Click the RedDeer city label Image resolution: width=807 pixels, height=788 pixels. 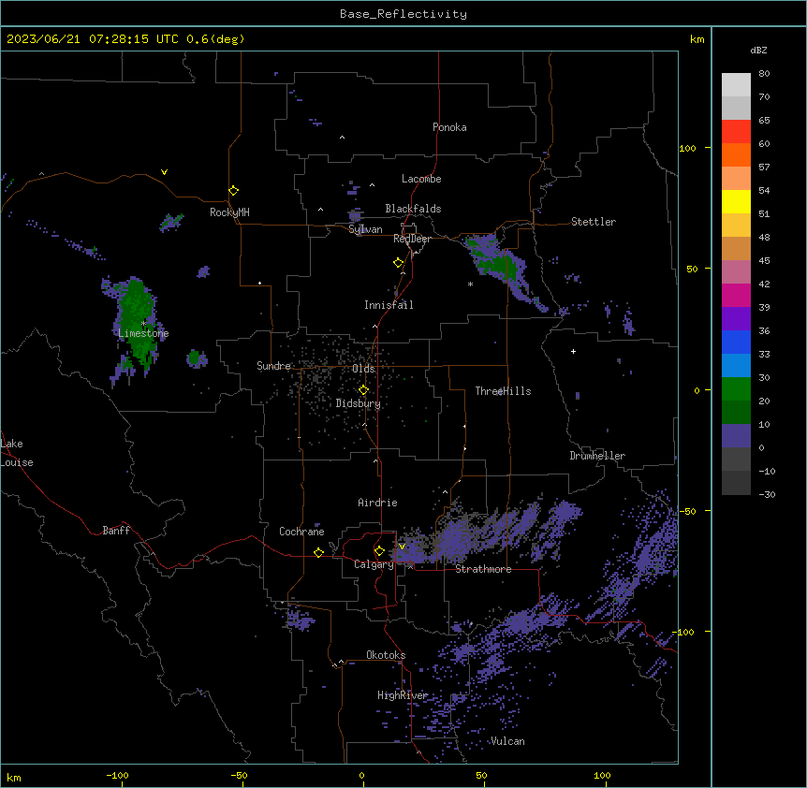point(412,239)
